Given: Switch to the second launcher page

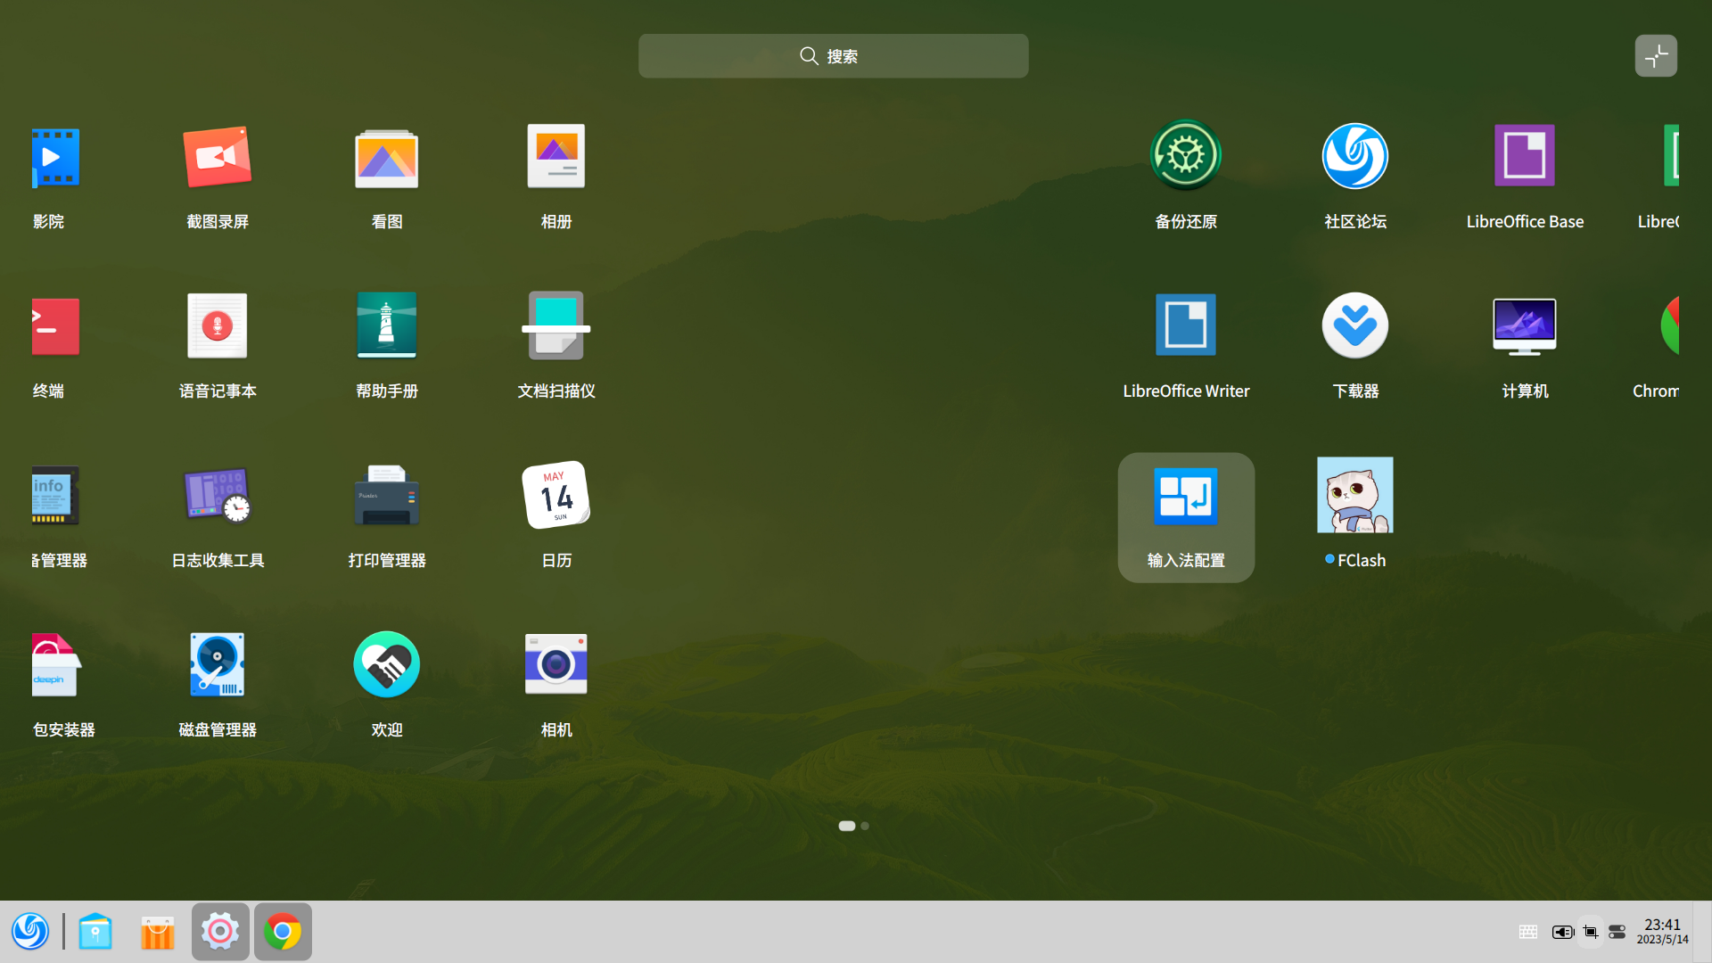Looking at the screenshot, I should coord(863,826).
